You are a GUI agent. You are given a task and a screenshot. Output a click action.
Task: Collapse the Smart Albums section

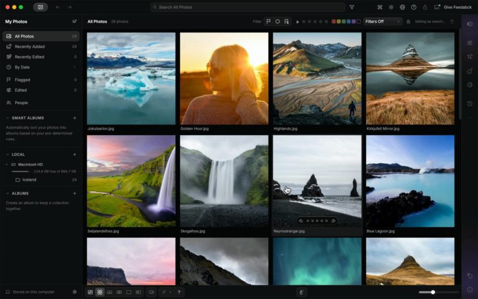point(7,118)
